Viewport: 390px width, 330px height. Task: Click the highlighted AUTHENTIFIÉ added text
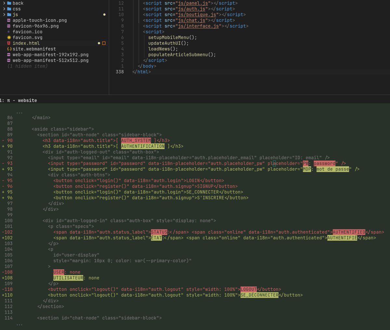coord(342,238)
